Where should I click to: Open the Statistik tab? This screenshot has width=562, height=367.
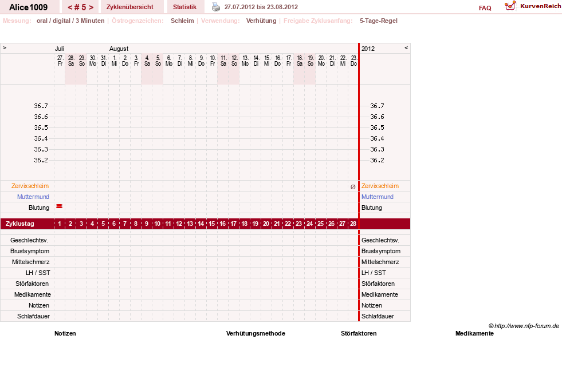(x=184, y=7)
